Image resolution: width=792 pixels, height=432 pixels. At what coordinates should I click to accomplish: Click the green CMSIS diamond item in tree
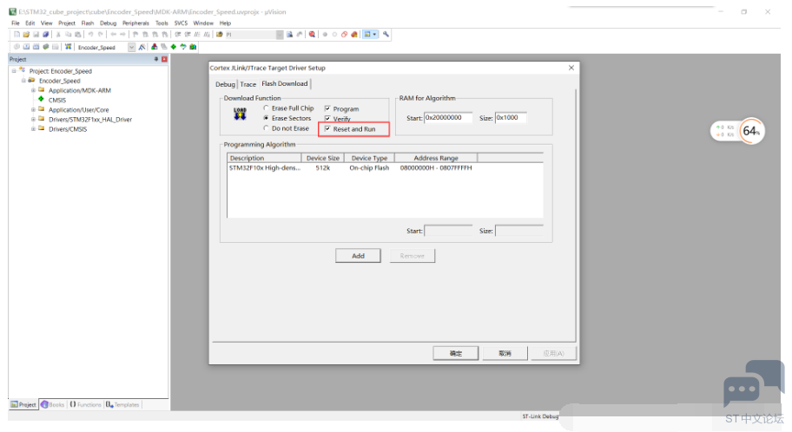pyautogui.click(x=41, y=100)
